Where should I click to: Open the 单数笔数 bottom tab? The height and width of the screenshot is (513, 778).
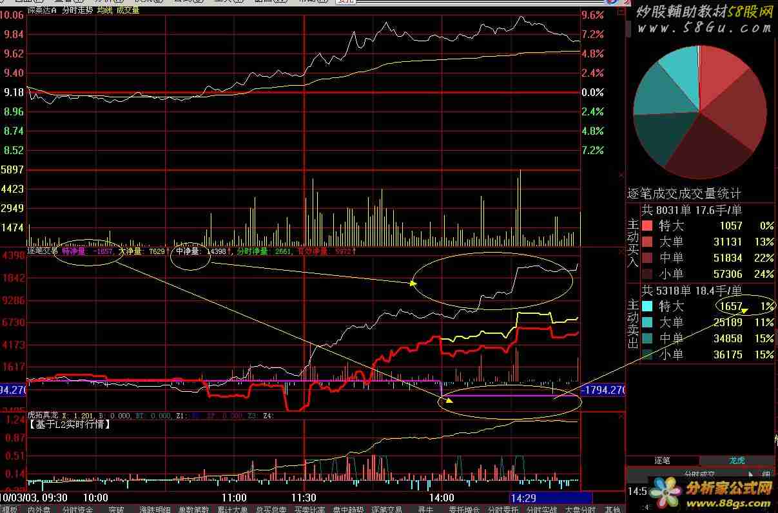click(x=194, y=509)
